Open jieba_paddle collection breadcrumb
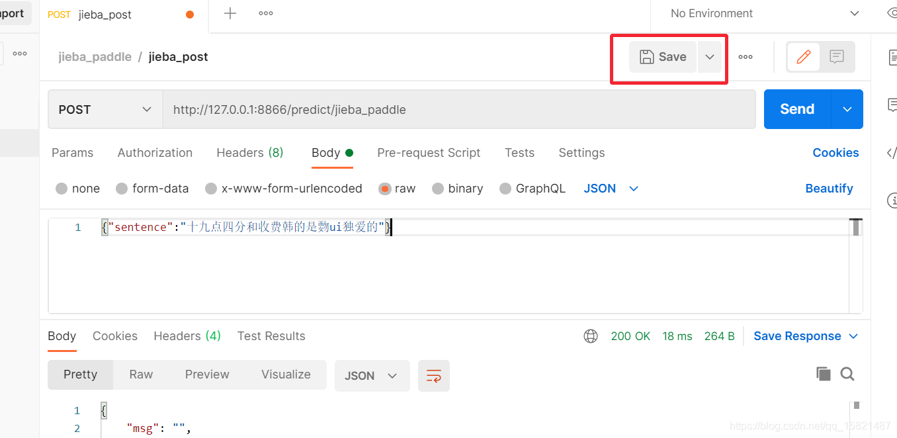 tap(95, 57)
